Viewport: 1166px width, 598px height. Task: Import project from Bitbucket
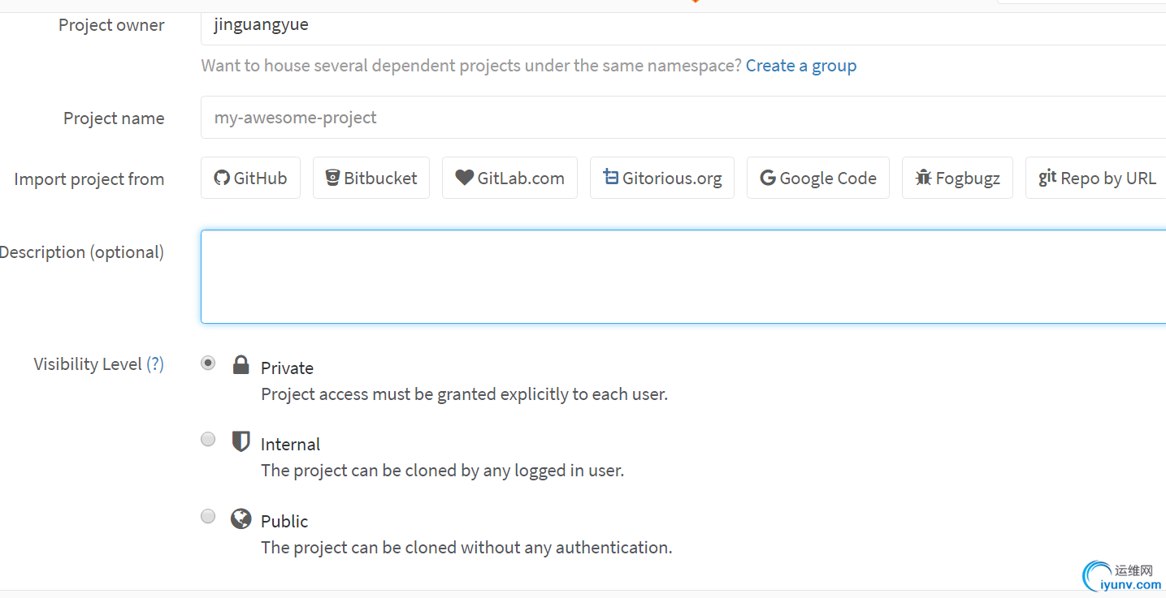pyautogui.click(x=371, y=178)
